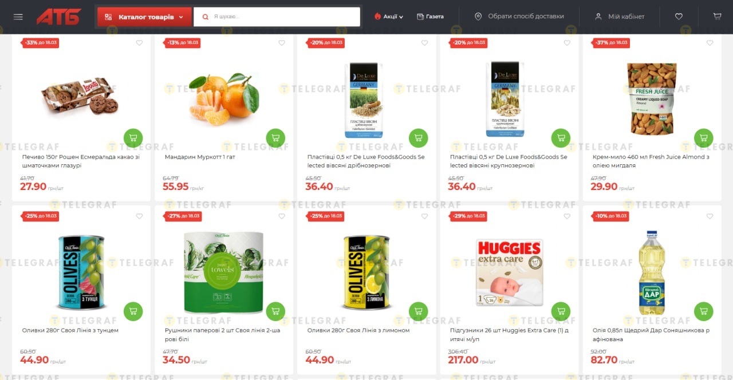The image size is (733, 380).
Task: Add Олія Щедрий Дар to cart
Action: [704, 311]
